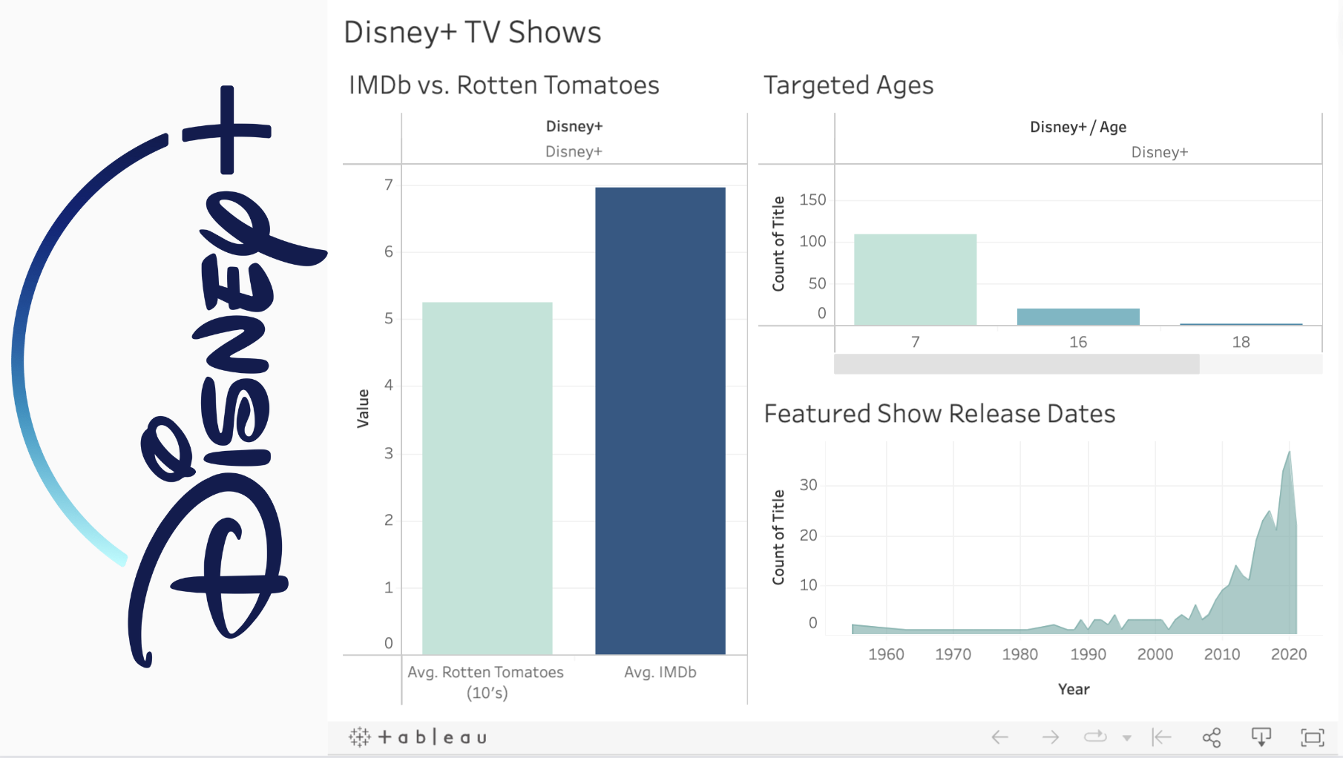Click the 1960 year axis label

[x=886, y=654]
